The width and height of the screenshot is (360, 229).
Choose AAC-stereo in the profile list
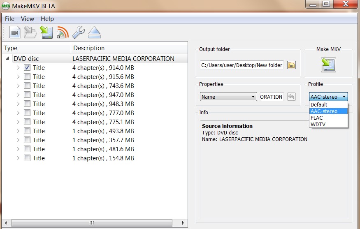coord(328,111)
